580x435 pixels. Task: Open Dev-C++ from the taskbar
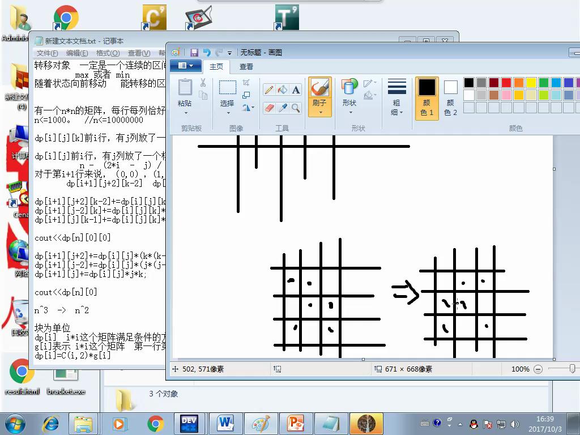pos(189,424)
